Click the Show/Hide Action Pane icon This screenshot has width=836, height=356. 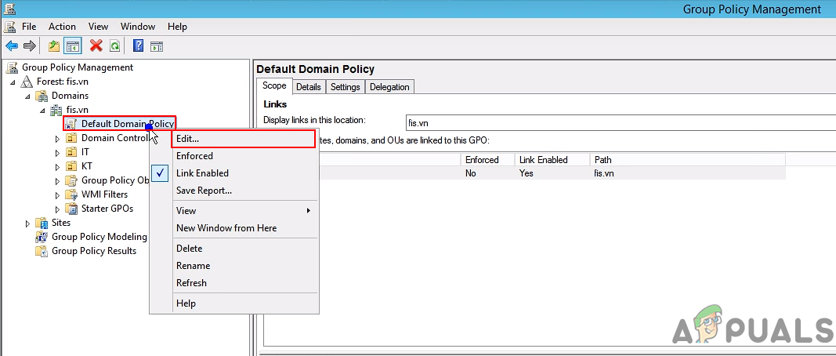pos(156,46)
